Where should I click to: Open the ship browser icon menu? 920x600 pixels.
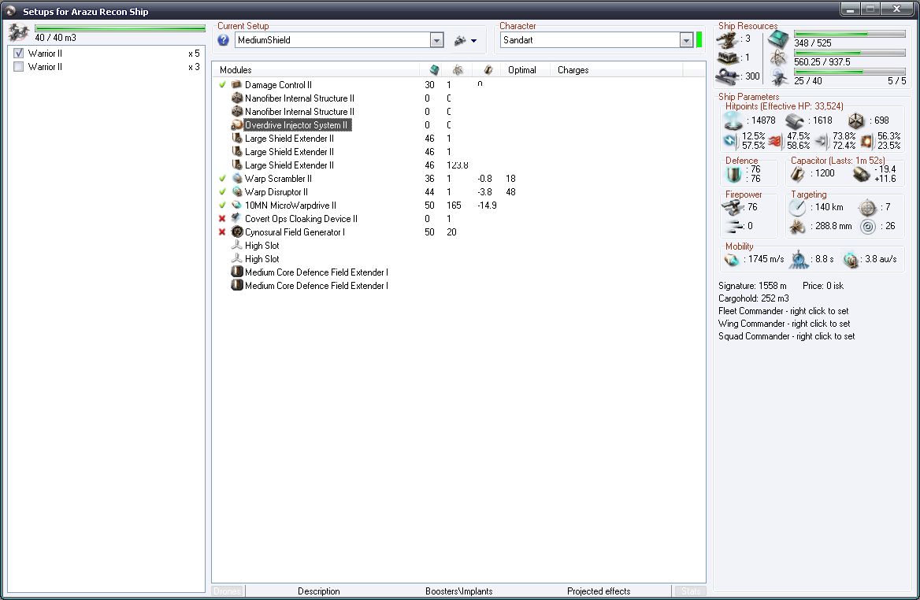point(460,40)
